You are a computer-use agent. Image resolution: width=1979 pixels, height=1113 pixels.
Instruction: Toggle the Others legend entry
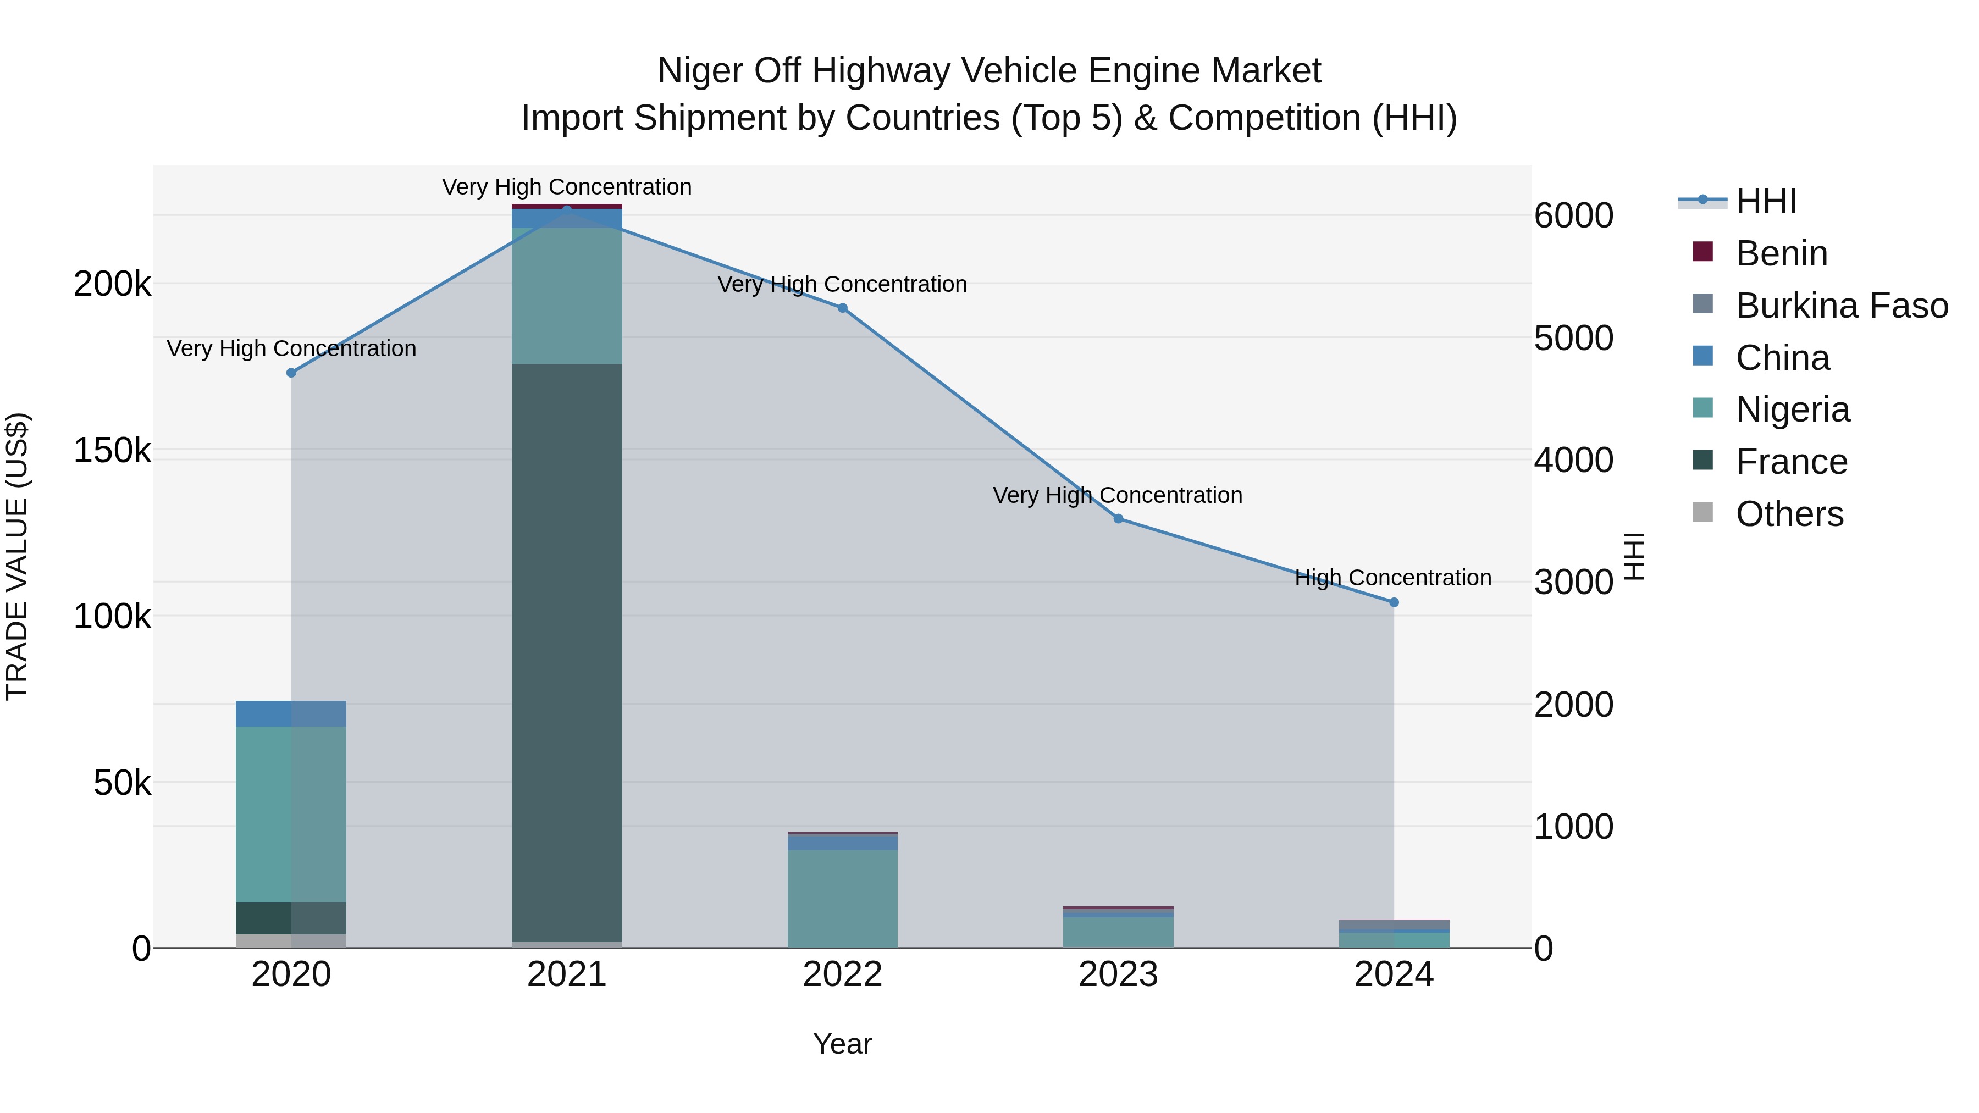pos(1768,514)
